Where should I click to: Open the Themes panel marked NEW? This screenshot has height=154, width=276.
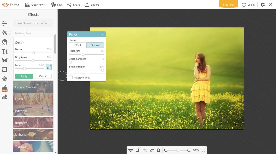[5, 88]
